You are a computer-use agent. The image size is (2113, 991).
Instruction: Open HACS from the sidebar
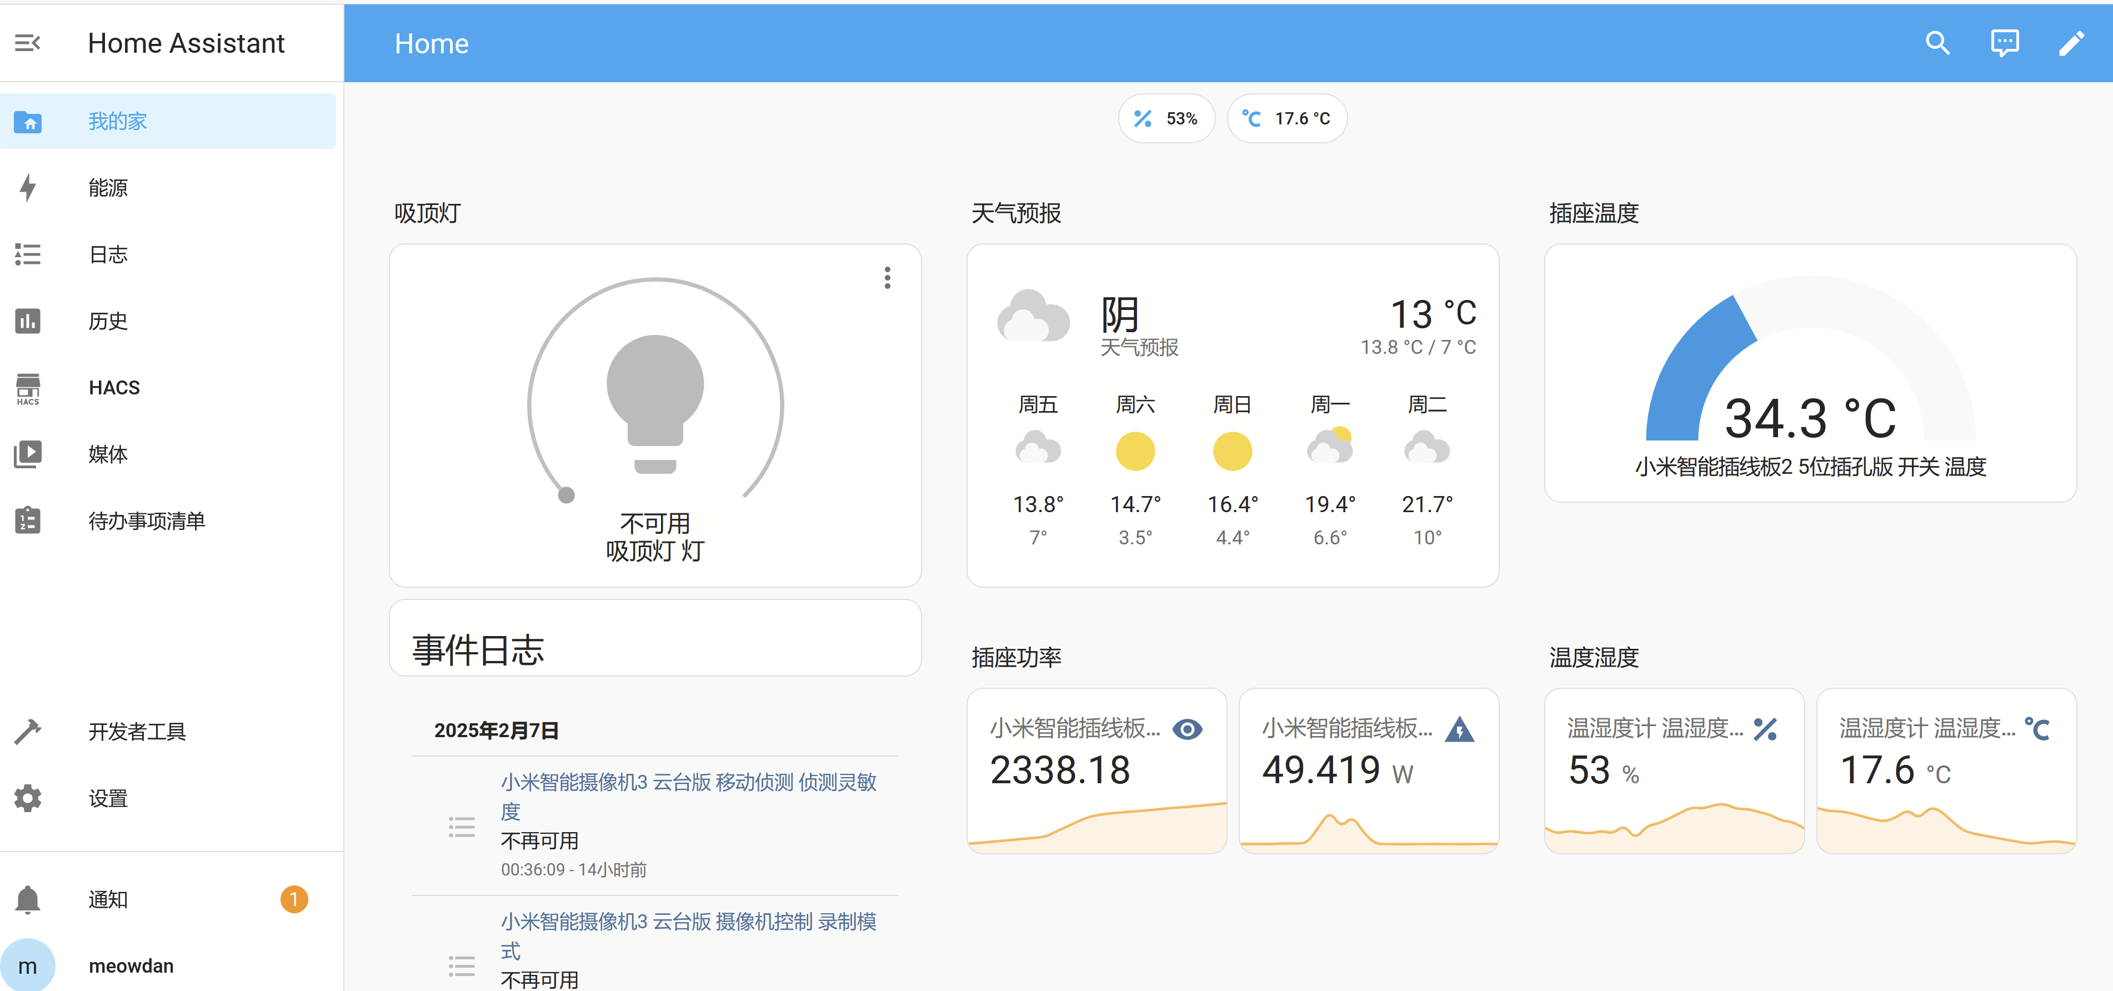tap(168, 387)
